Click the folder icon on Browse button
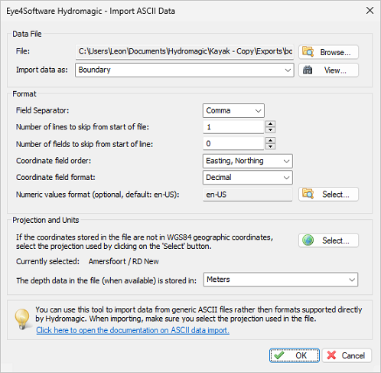Screen dimensions: 381x373 point(308,51)
